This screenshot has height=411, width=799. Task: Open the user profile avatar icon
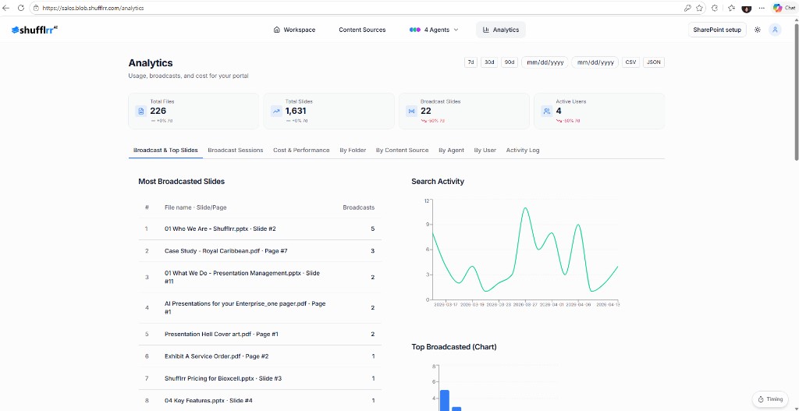pos(775,30)
